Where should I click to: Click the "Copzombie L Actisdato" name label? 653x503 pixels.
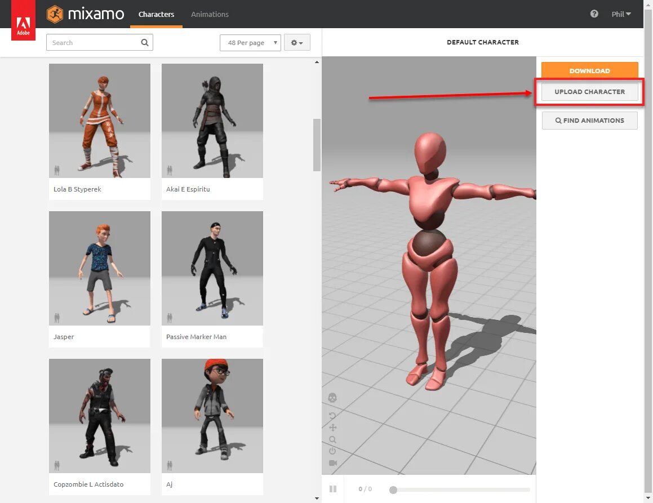tap(88, 484)
